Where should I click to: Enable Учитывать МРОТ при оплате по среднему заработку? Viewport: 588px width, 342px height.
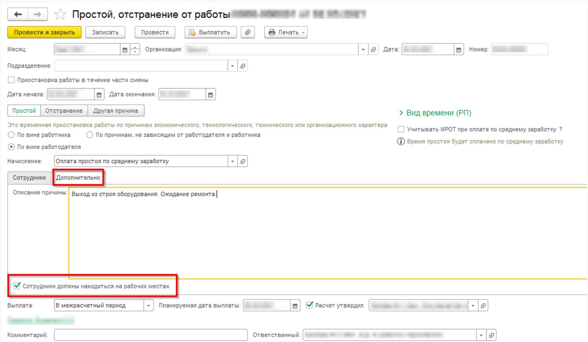[400, 130]
